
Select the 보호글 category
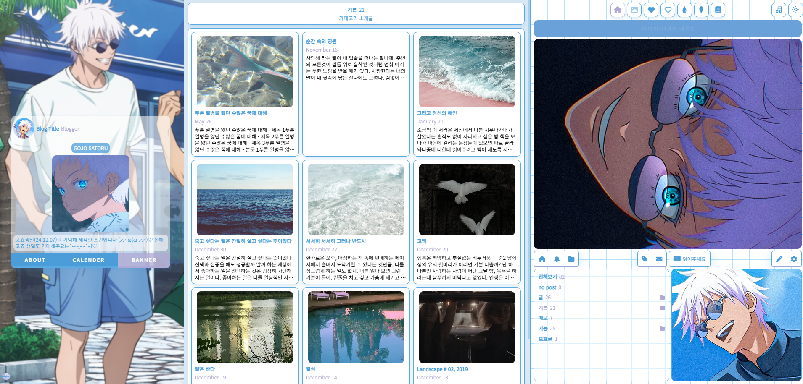tap(545, 339)
